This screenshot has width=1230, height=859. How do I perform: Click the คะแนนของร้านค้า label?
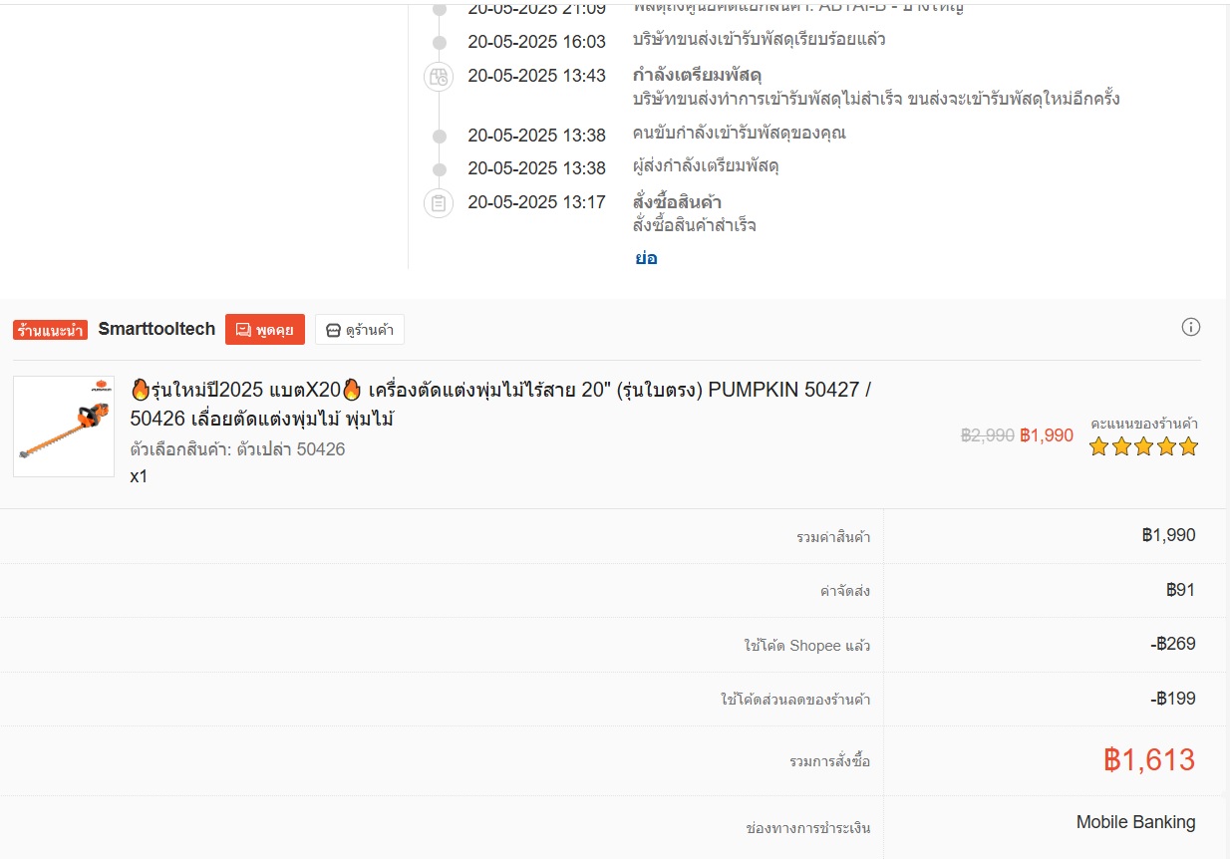click(x=1144, y=424)
